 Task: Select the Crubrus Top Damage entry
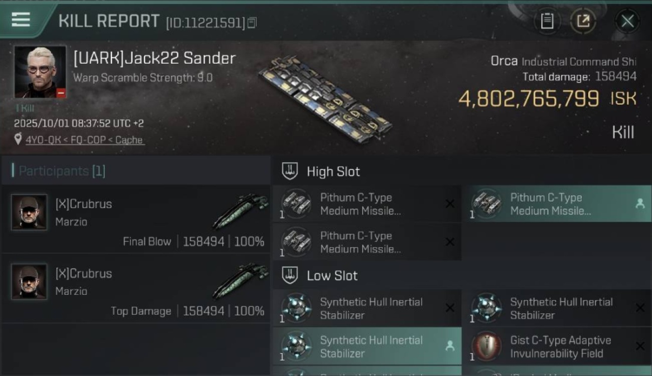135,288
